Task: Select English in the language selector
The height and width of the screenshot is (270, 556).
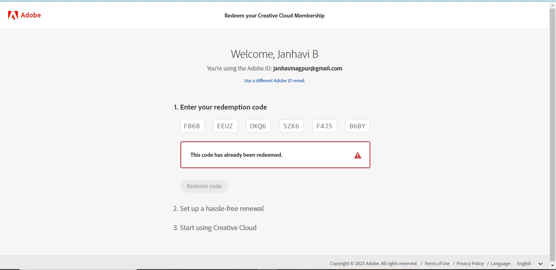Action: pyautogui.click(x=524, y=263)
